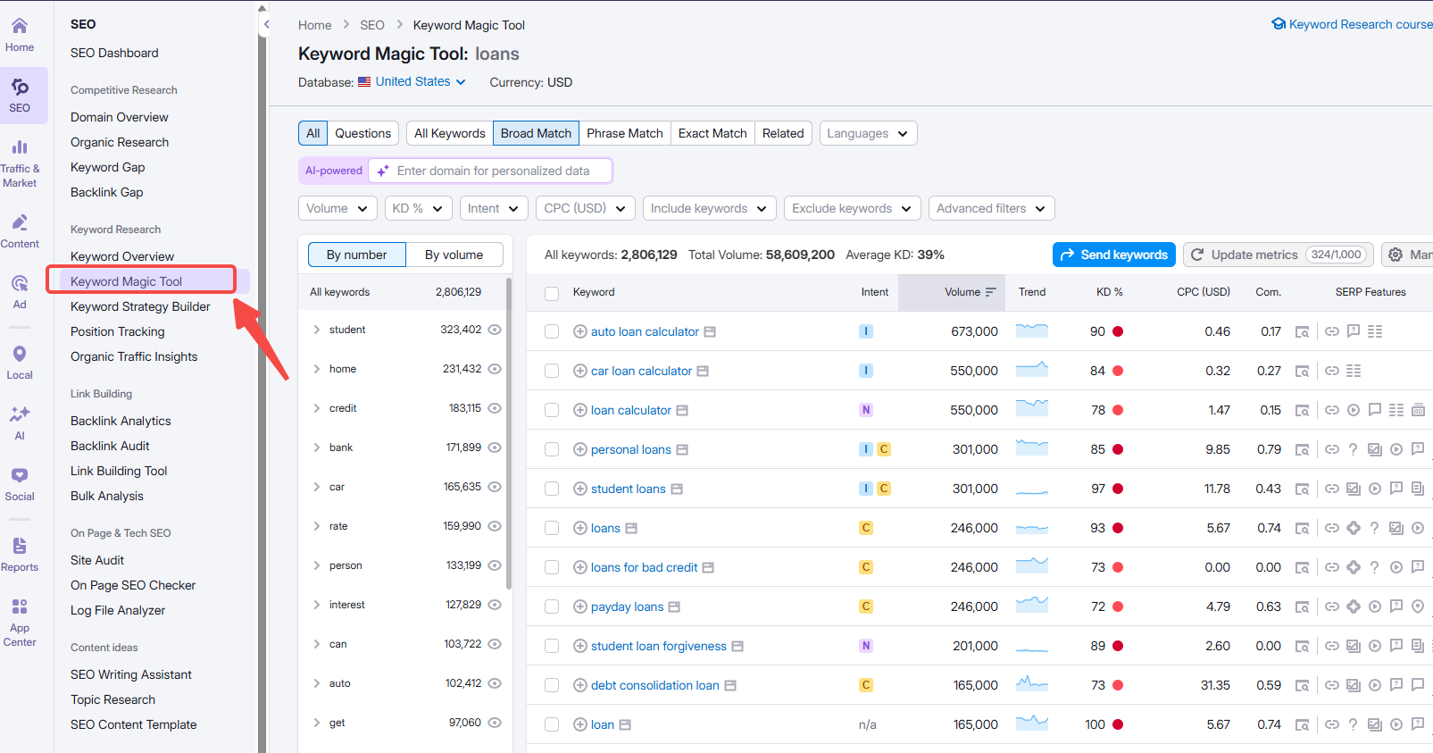Switch to the Phrase Match tab
This screenshot has width=1433, height=753.
click(624, 133)
